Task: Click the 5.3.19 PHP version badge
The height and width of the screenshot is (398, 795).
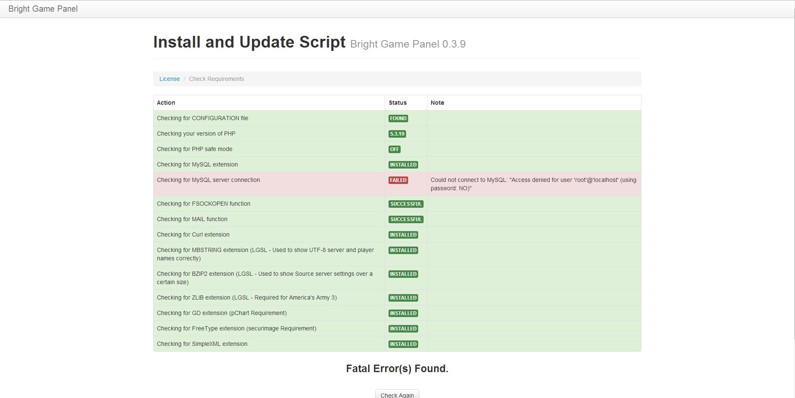Action: tap(397, 134)
